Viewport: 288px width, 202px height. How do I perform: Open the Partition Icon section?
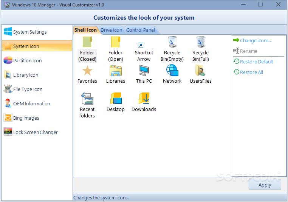[x=37, y=60]
